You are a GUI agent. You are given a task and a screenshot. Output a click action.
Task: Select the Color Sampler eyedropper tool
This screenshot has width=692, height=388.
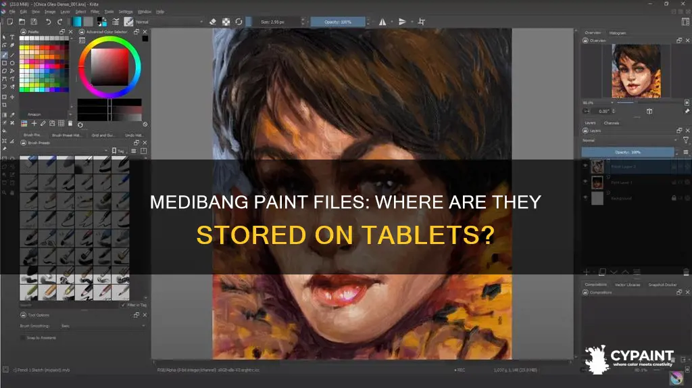[x=12, y=115]
